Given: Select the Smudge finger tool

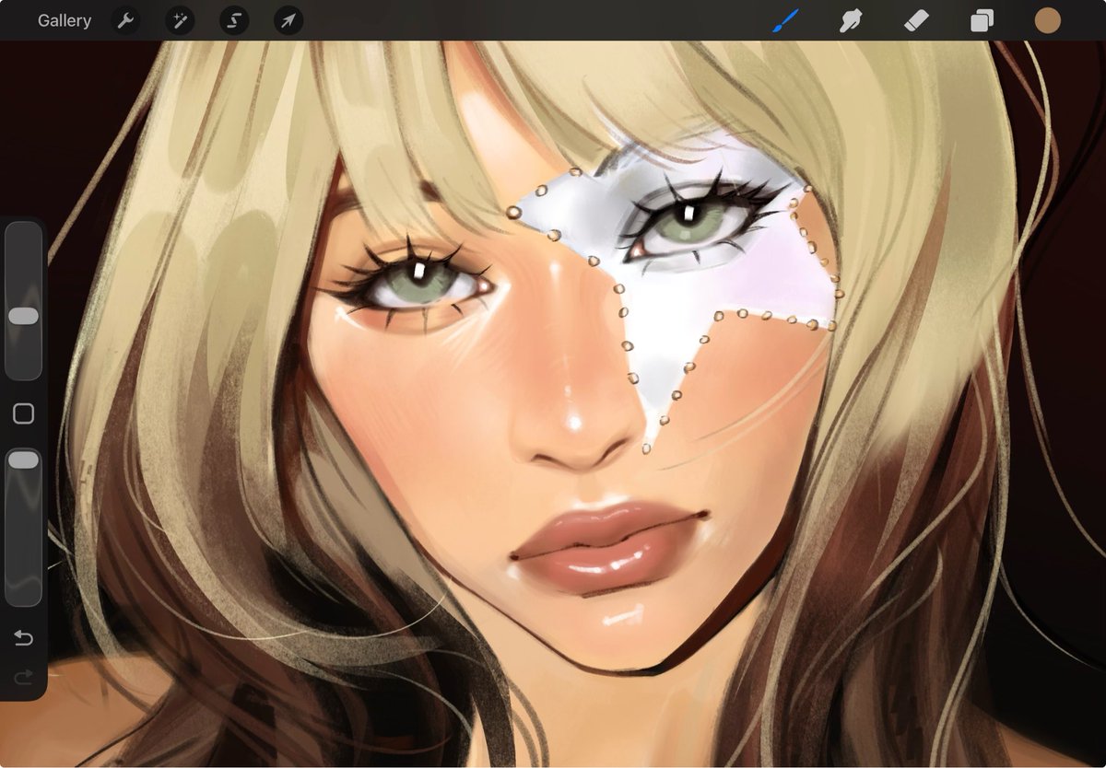Looking at the screenshot, I should coord(850,20).
